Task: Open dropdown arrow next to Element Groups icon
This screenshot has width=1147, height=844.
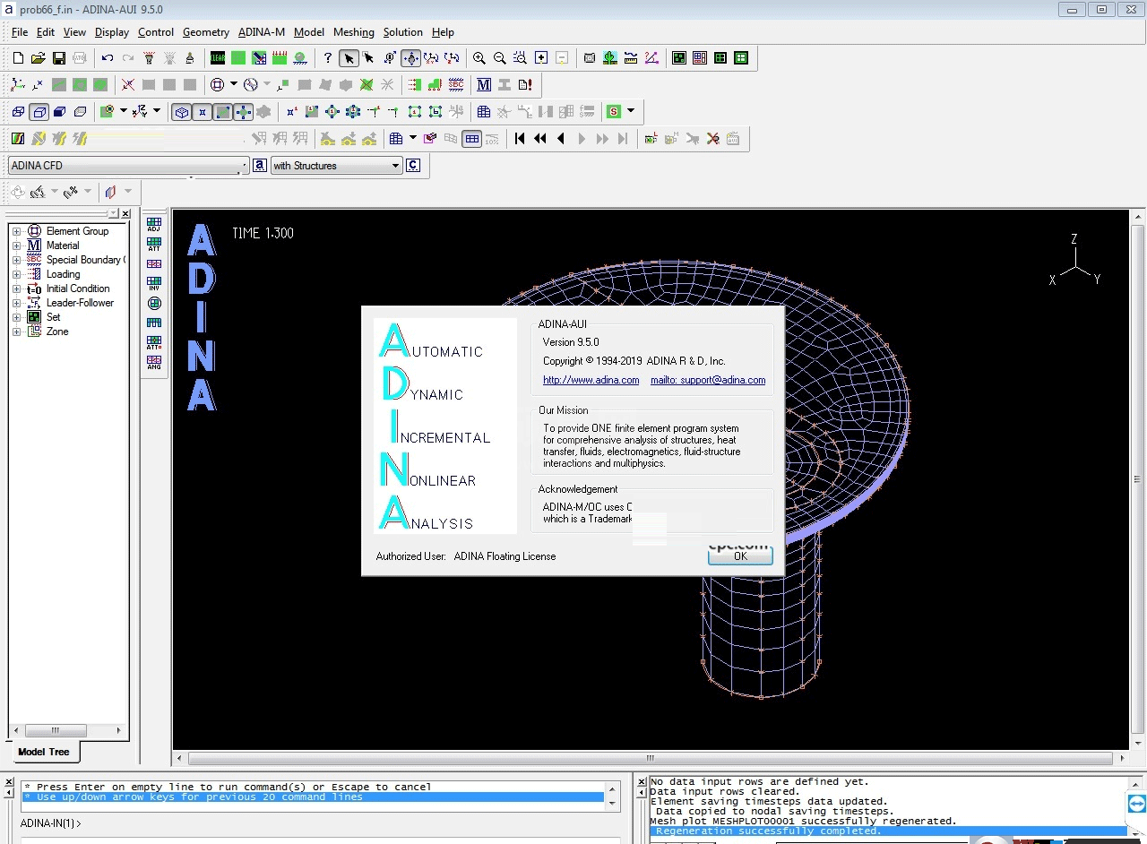Action: 234,85
